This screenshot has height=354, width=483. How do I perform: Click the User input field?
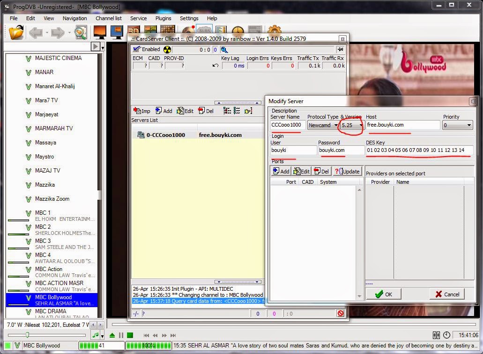click(x=293, y=150)
